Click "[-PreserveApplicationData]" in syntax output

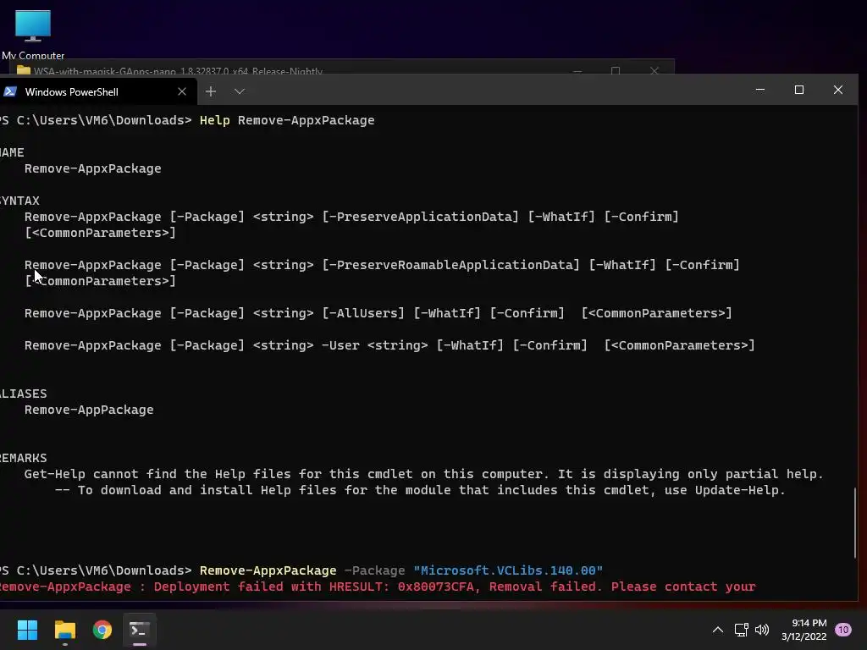click(x=421, y=217)
